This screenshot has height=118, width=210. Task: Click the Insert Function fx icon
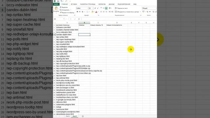coord(79,19)
